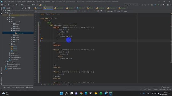This screenshot has width=172, height=96.
Task: Click UTF-8 encoding in status bar
Action: [149, 90]
